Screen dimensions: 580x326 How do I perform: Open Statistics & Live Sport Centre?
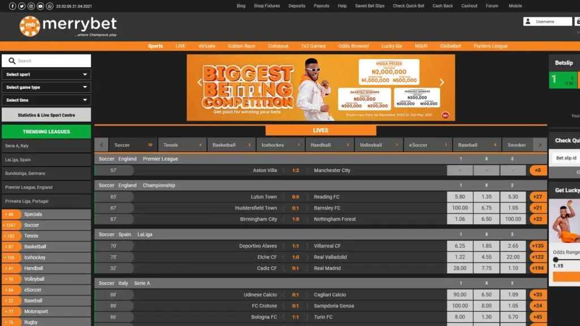tap(46, 115)
